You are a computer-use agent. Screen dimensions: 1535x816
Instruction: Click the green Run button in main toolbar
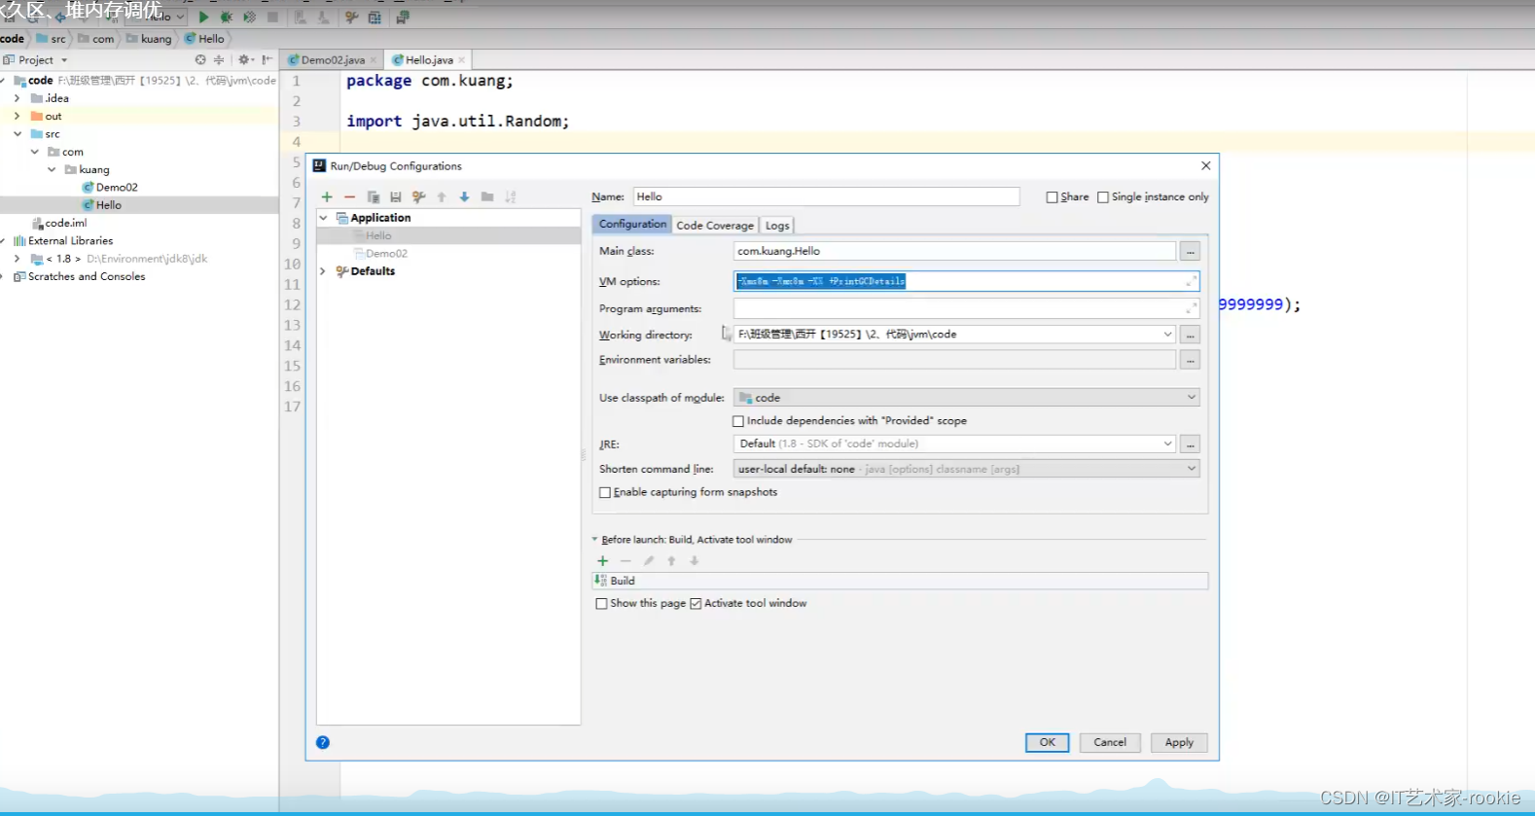203,17
